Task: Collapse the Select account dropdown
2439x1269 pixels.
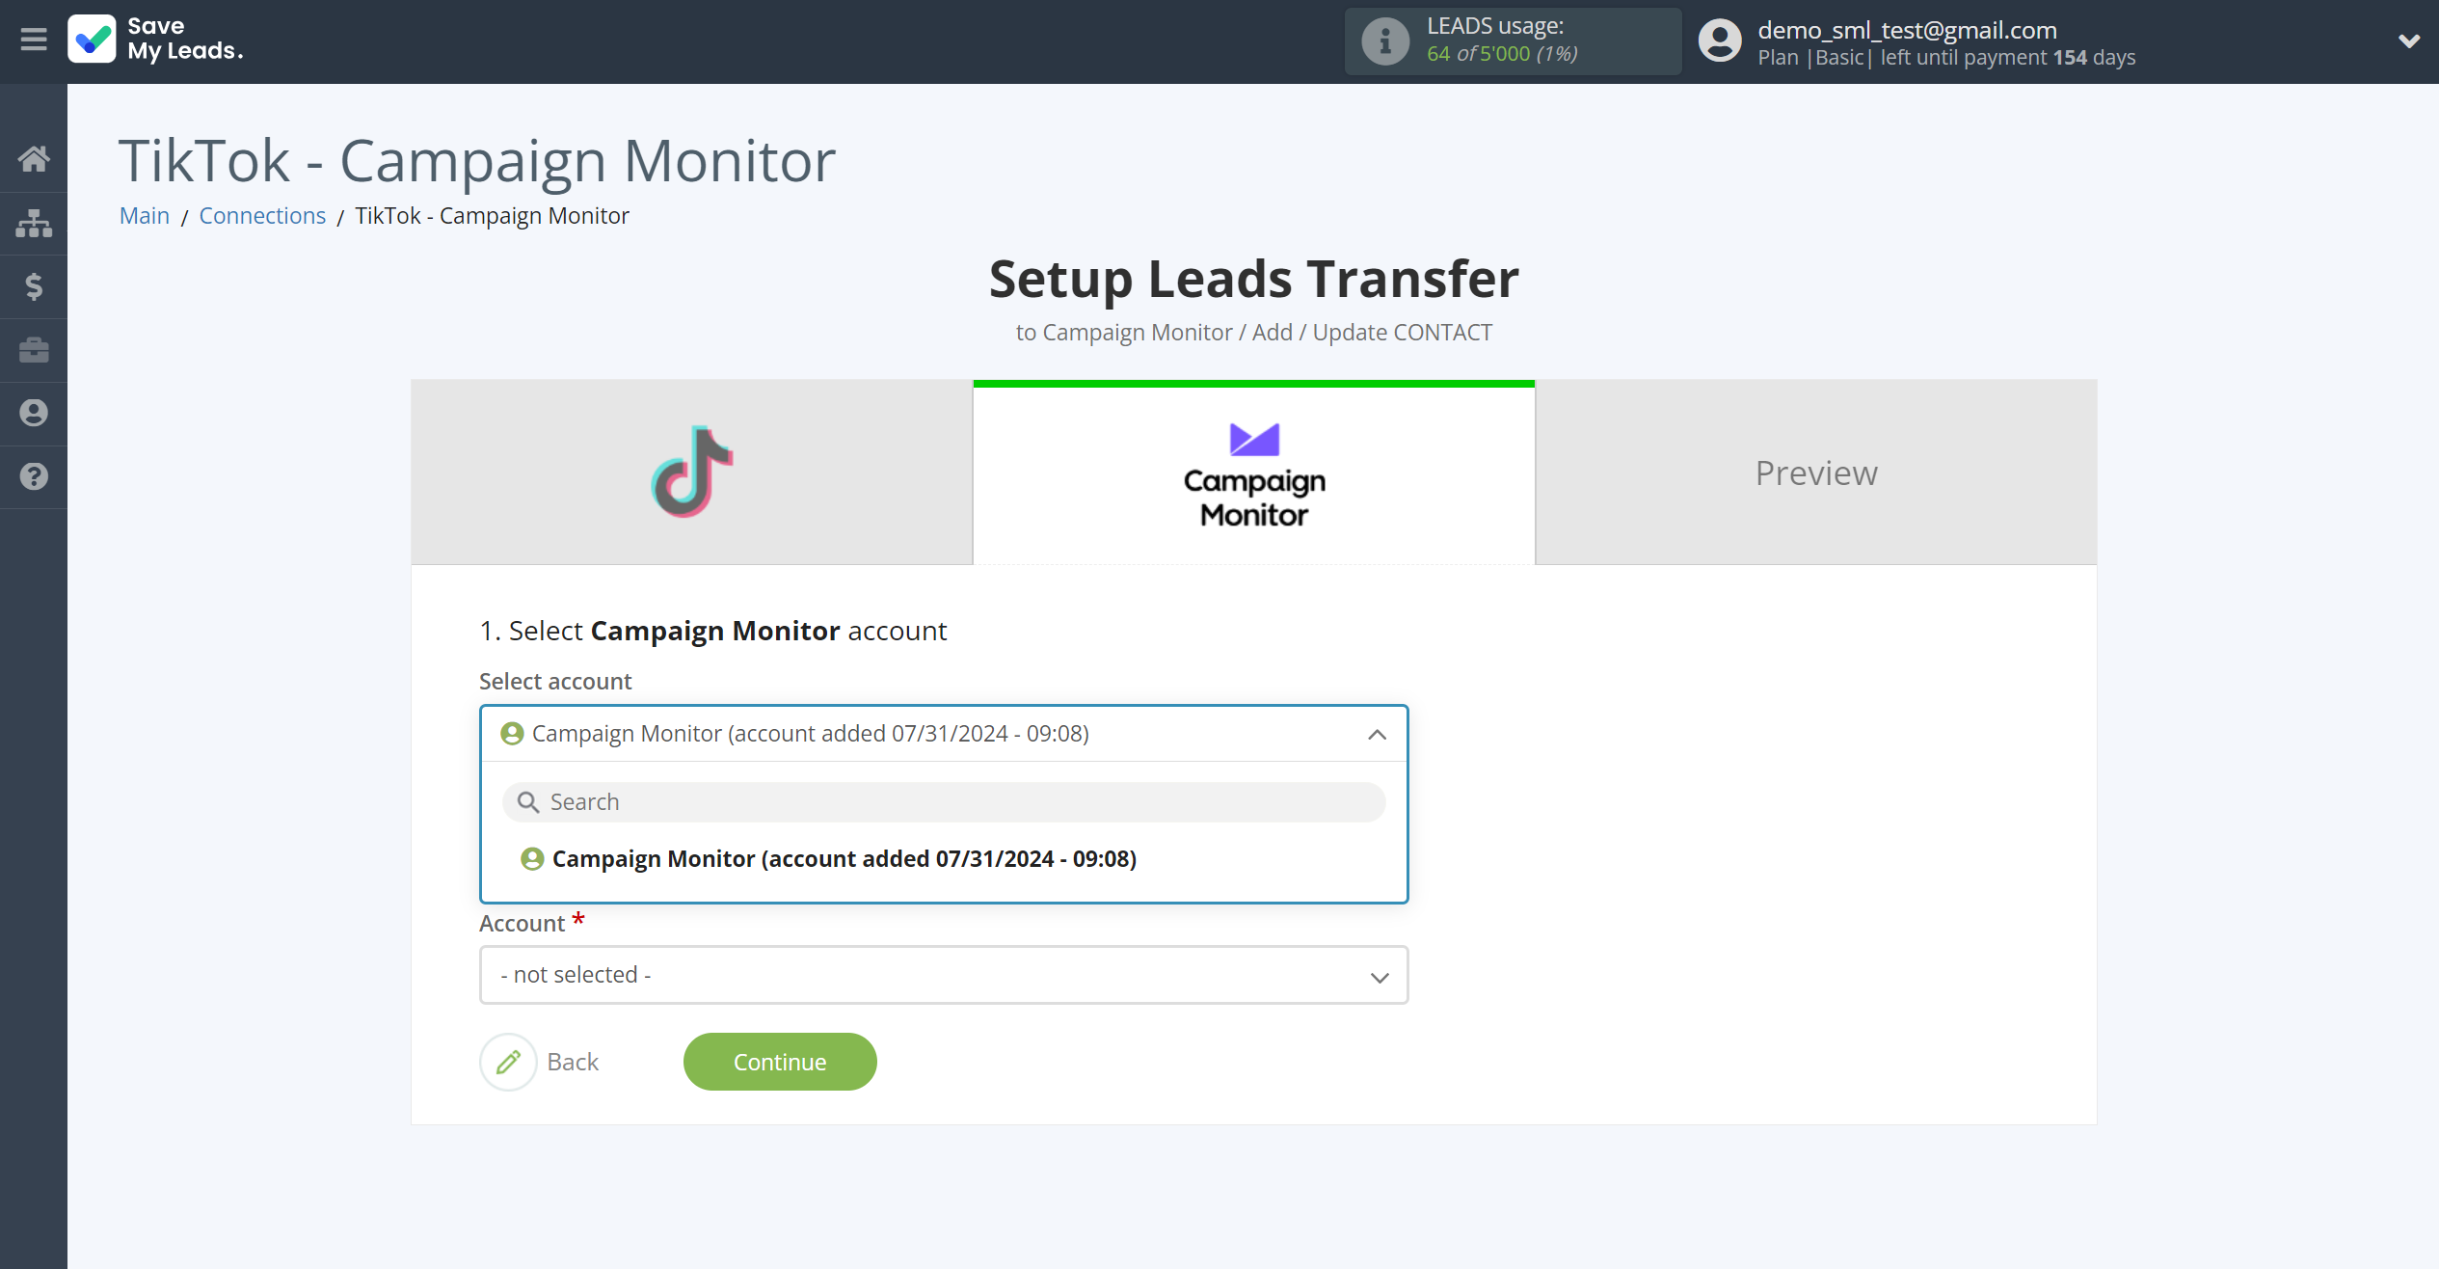Action: click(944, 734)
